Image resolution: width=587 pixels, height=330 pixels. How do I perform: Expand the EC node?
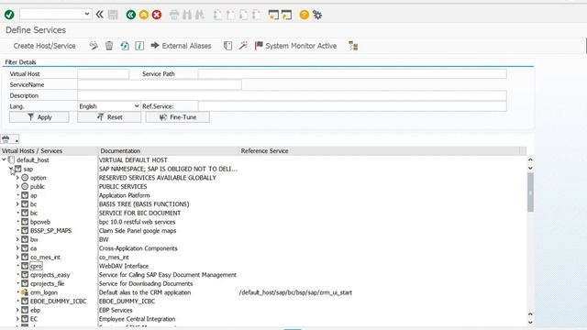17,319
